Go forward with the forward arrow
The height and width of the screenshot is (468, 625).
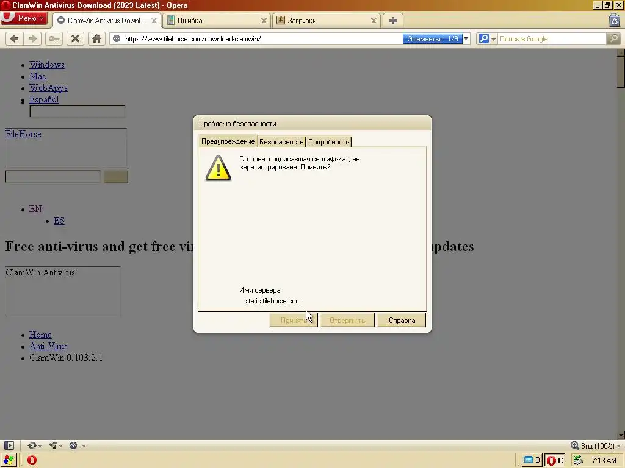coord(32,38)
